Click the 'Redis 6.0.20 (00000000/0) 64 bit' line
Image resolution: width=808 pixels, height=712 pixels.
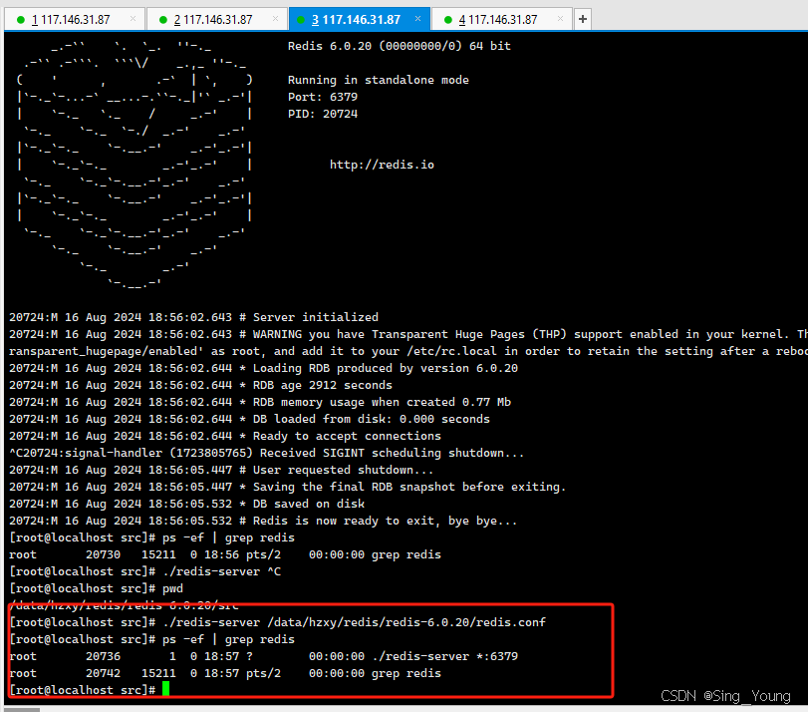coord(399,46)
